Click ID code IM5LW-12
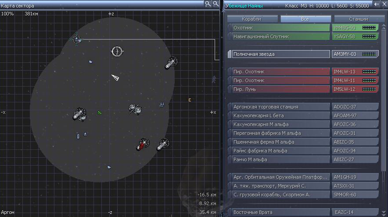 coord(344,90)
